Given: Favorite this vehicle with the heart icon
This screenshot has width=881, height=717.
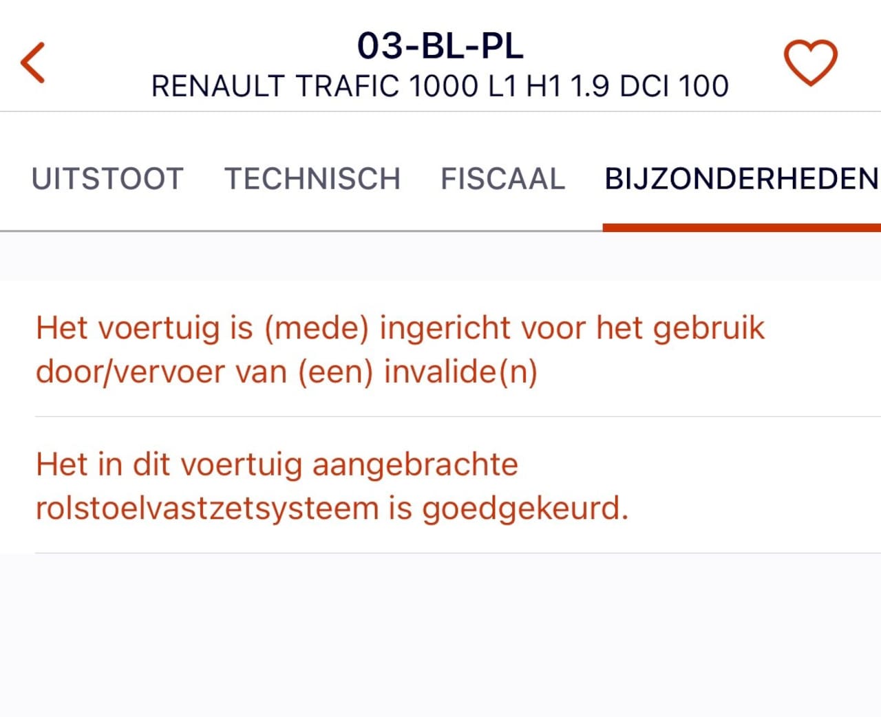Looking at the screenshot, I should click(x=810, y=63).
